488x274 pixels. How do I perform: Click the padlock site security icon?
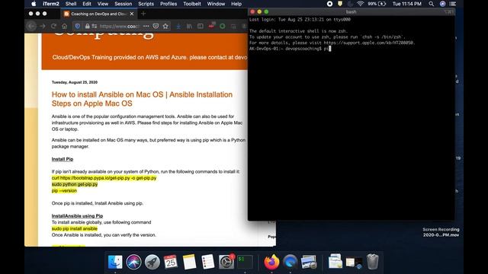click(x=88, y=26)
